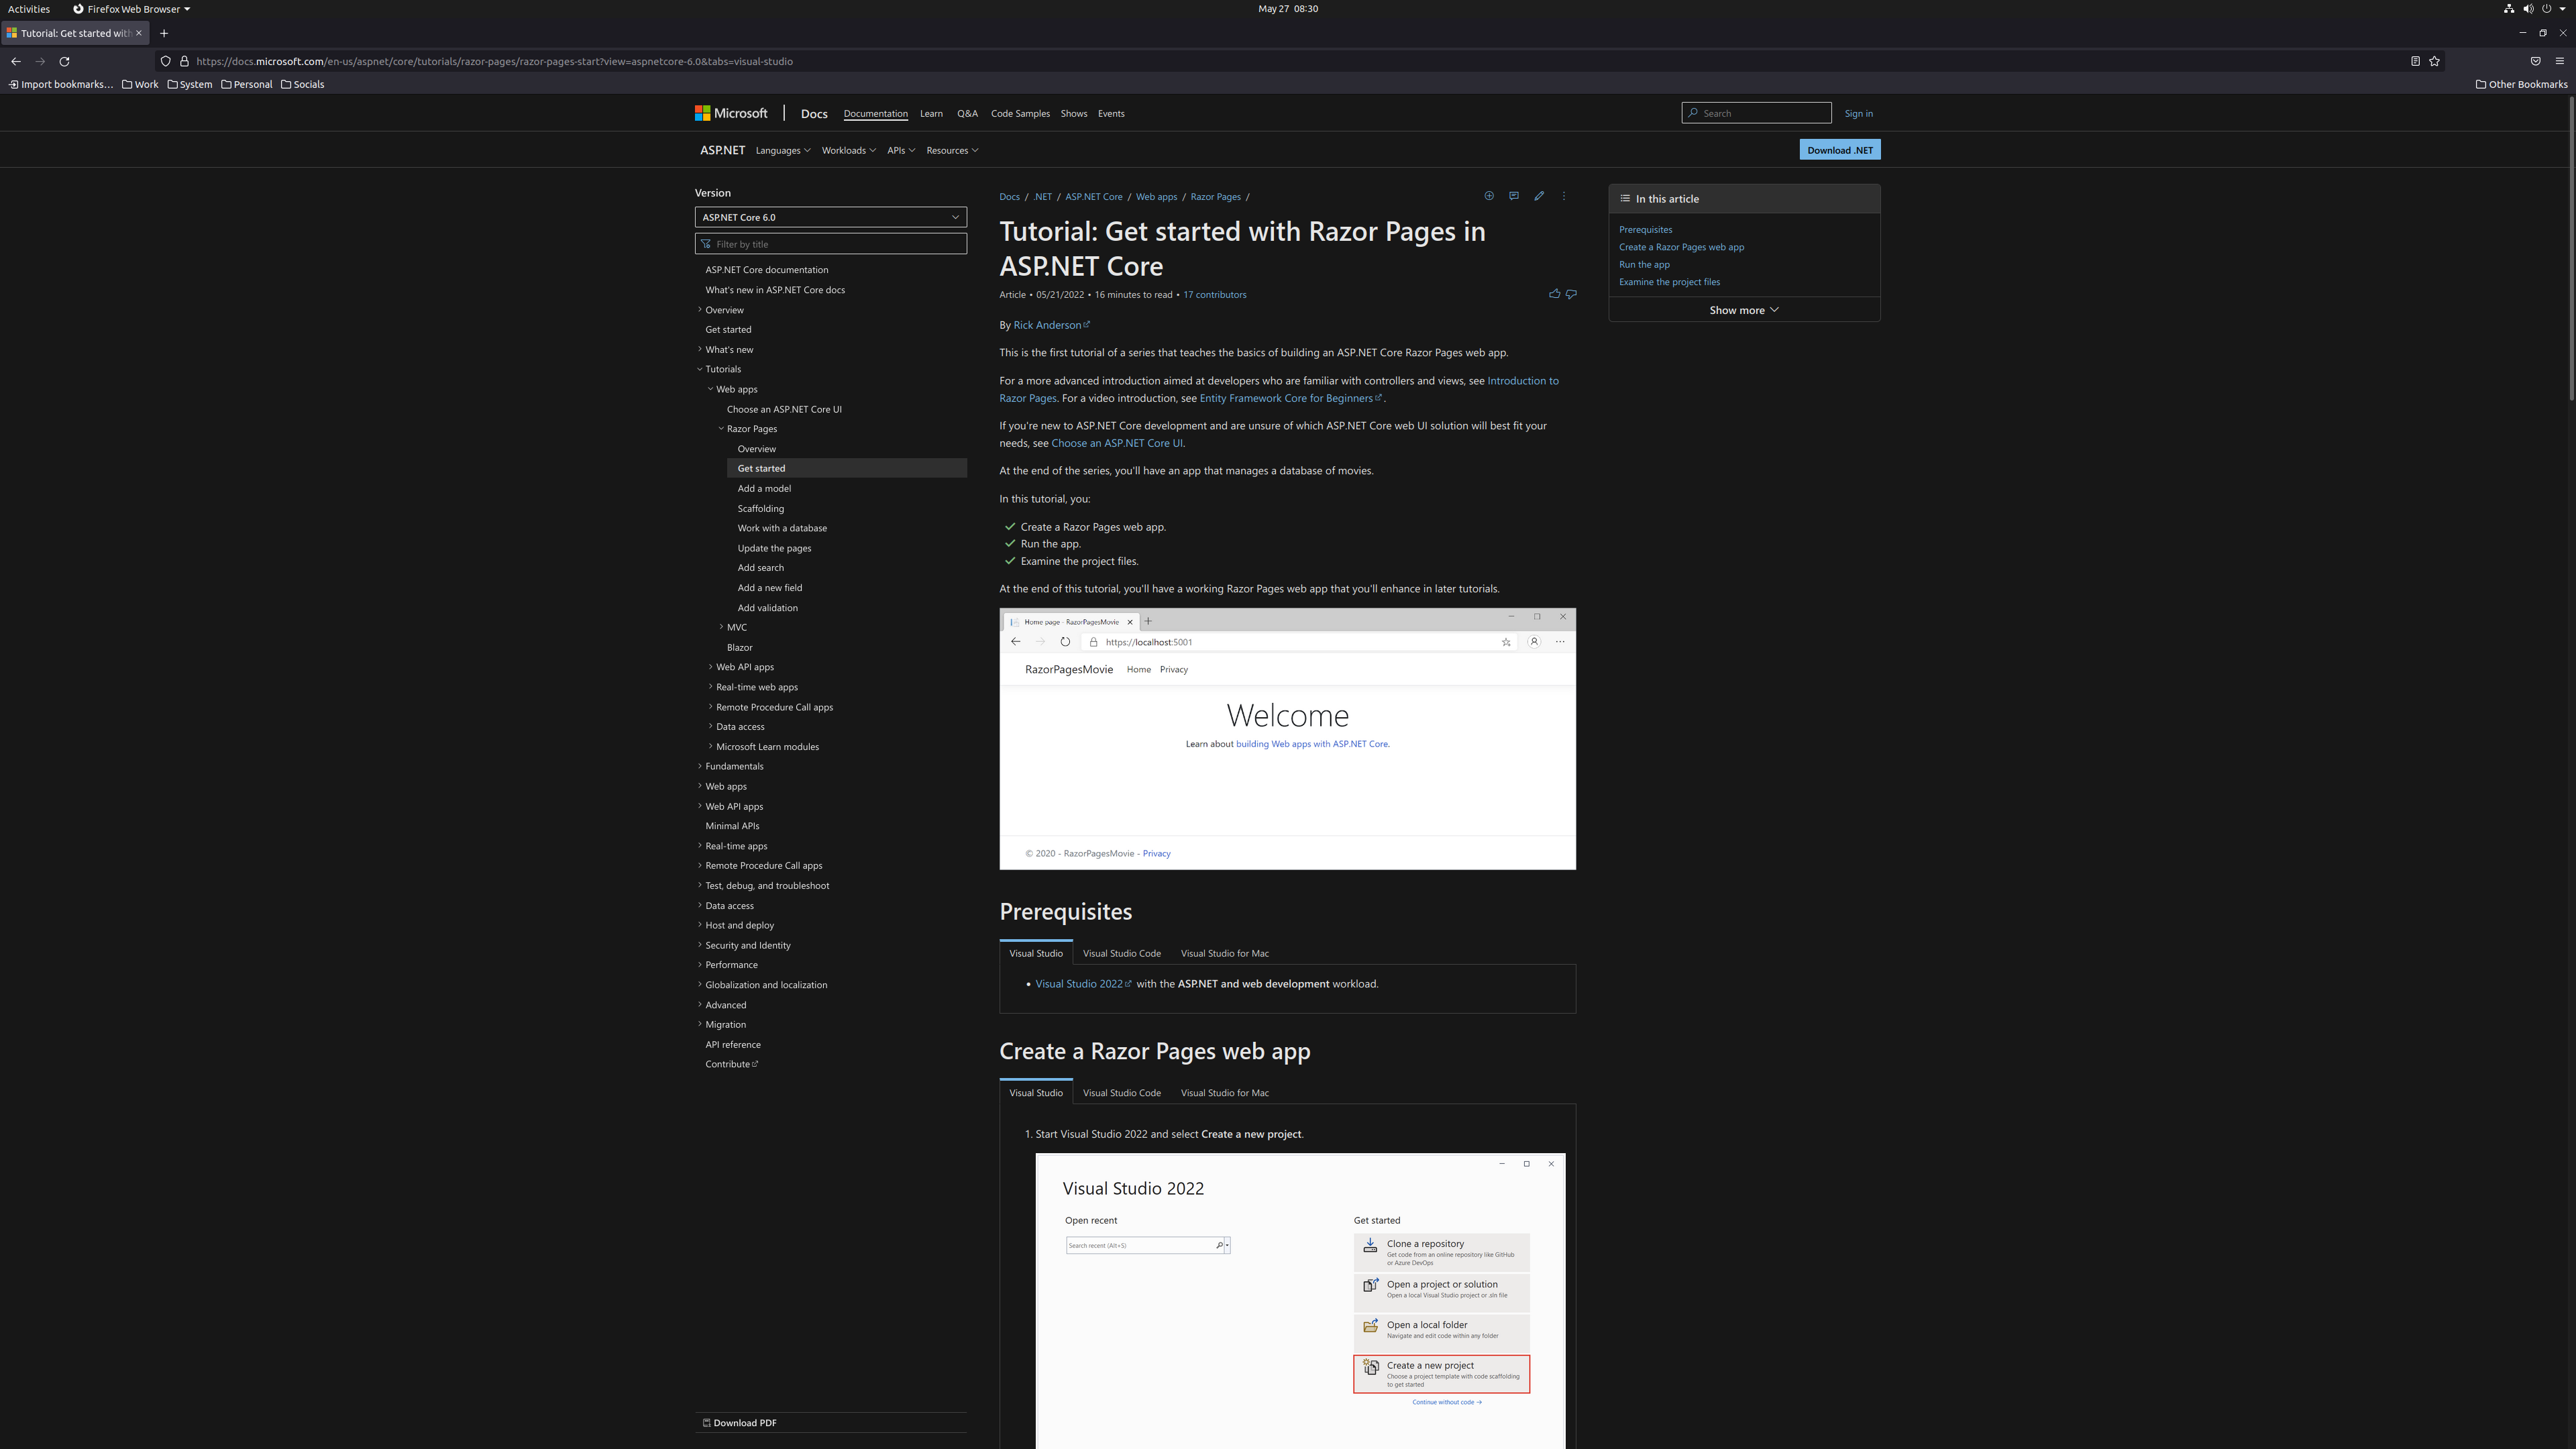
Task: Open the Learn header item
Action: coord(931,113)
